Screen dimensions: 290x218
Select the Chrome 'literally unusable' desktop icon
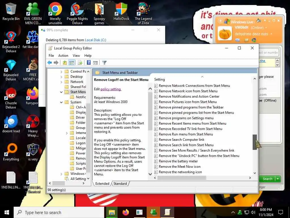coord(55,14)
